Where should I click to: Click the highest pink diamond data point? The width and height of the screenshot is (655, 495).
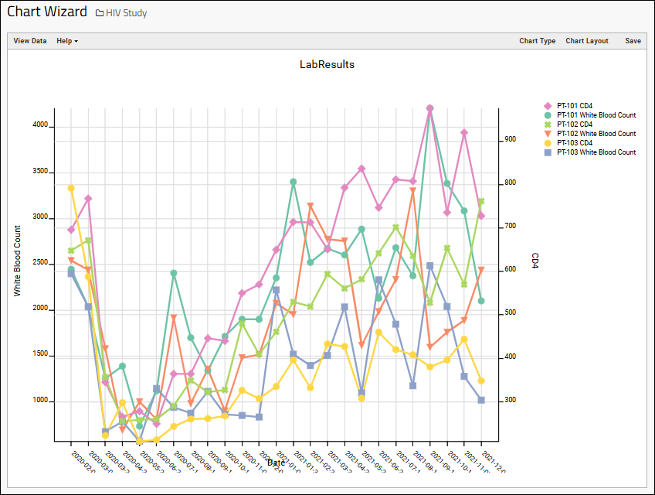[x=430, y=109]
